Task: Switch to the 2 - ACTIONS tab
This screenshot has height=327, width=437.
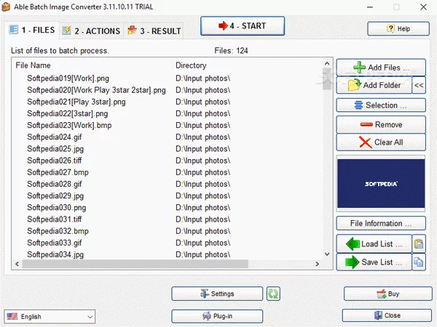Action: click(90, 31)
